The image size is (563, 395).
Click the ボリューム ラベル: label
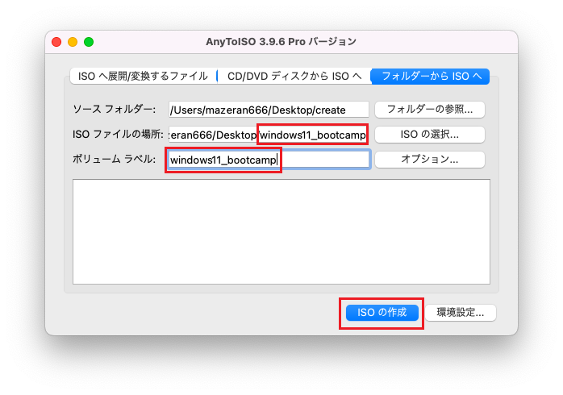point(115,159)
